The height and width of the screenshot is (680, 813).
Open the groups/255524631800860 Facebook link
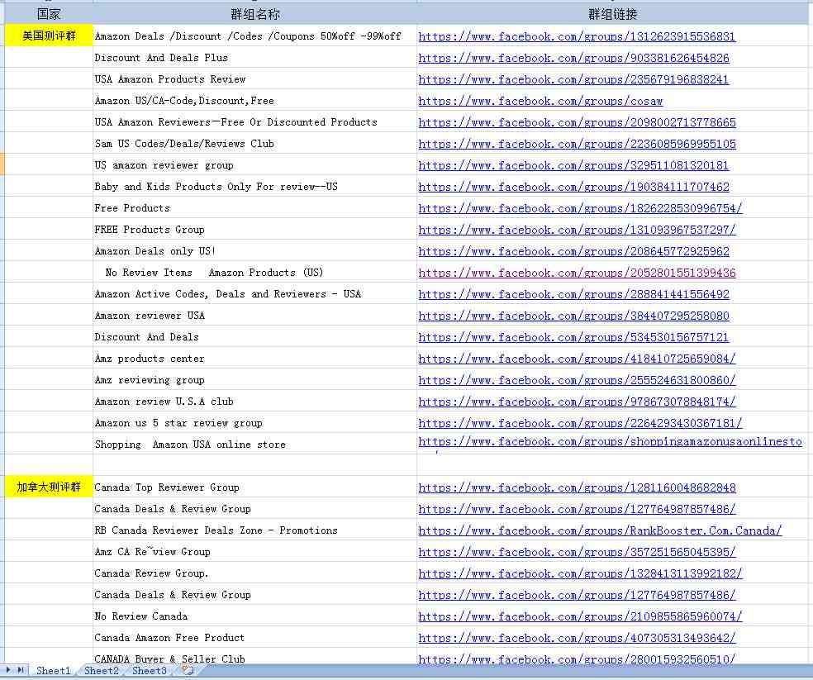(x=577, y=381)
